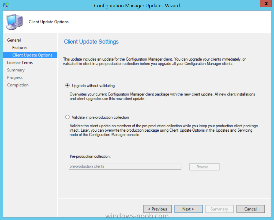Screen dimensions: 274x220
Task: Click the Pre-production collection label
Action: point(90,156)
